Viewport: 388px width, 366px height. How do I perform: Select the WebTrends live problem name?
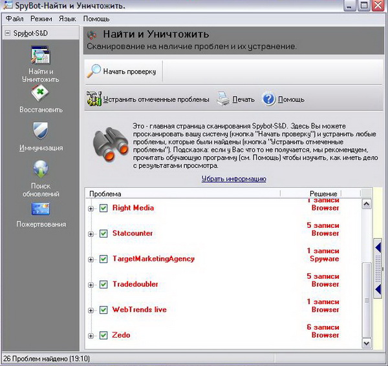coord(139,309)
